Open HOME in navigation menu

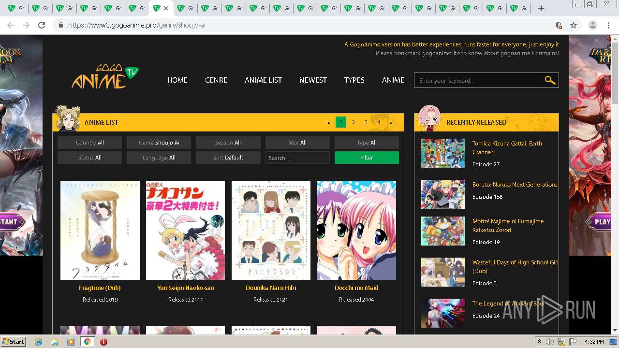tap(177, 80)
